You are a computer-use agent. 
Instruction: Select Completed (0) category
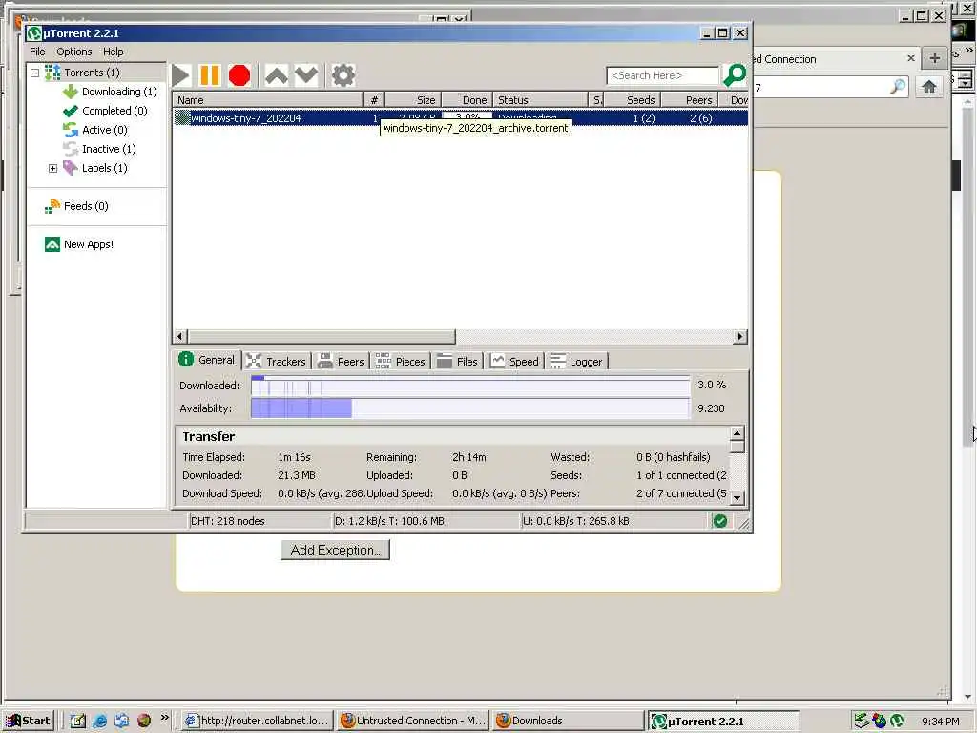pos(114,111)
